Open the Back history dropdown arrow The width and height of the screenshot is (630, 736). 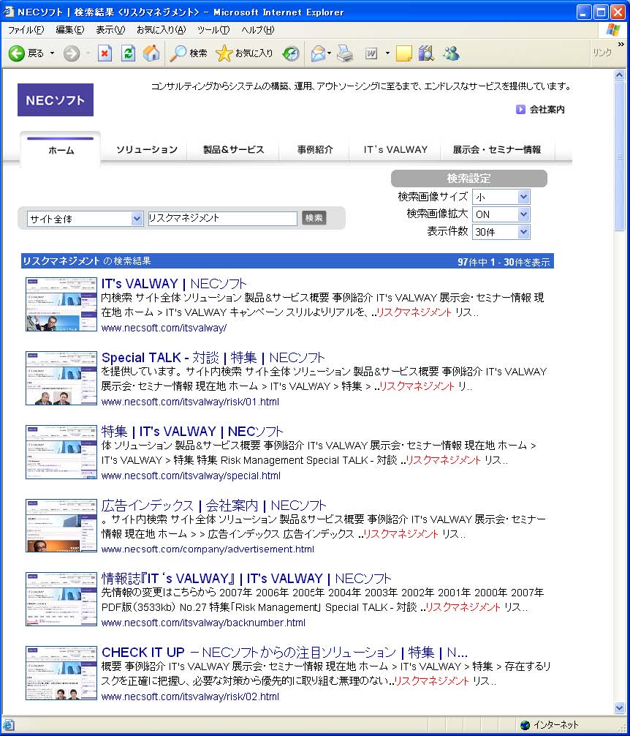52,53
